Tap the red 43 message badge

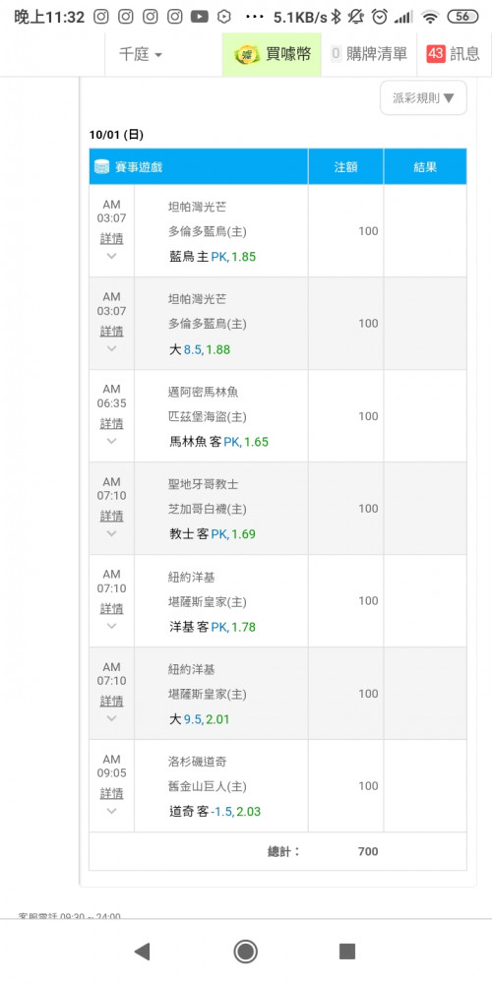[436, 54]
